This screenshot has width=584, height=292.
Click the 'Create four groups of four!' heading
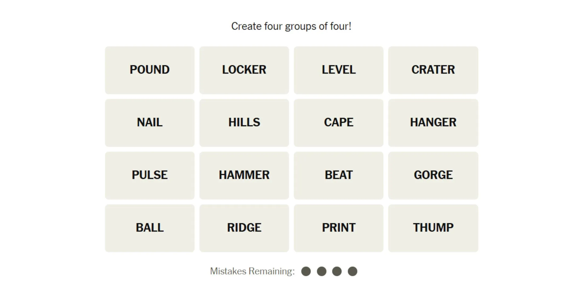(x=291, y=26)
